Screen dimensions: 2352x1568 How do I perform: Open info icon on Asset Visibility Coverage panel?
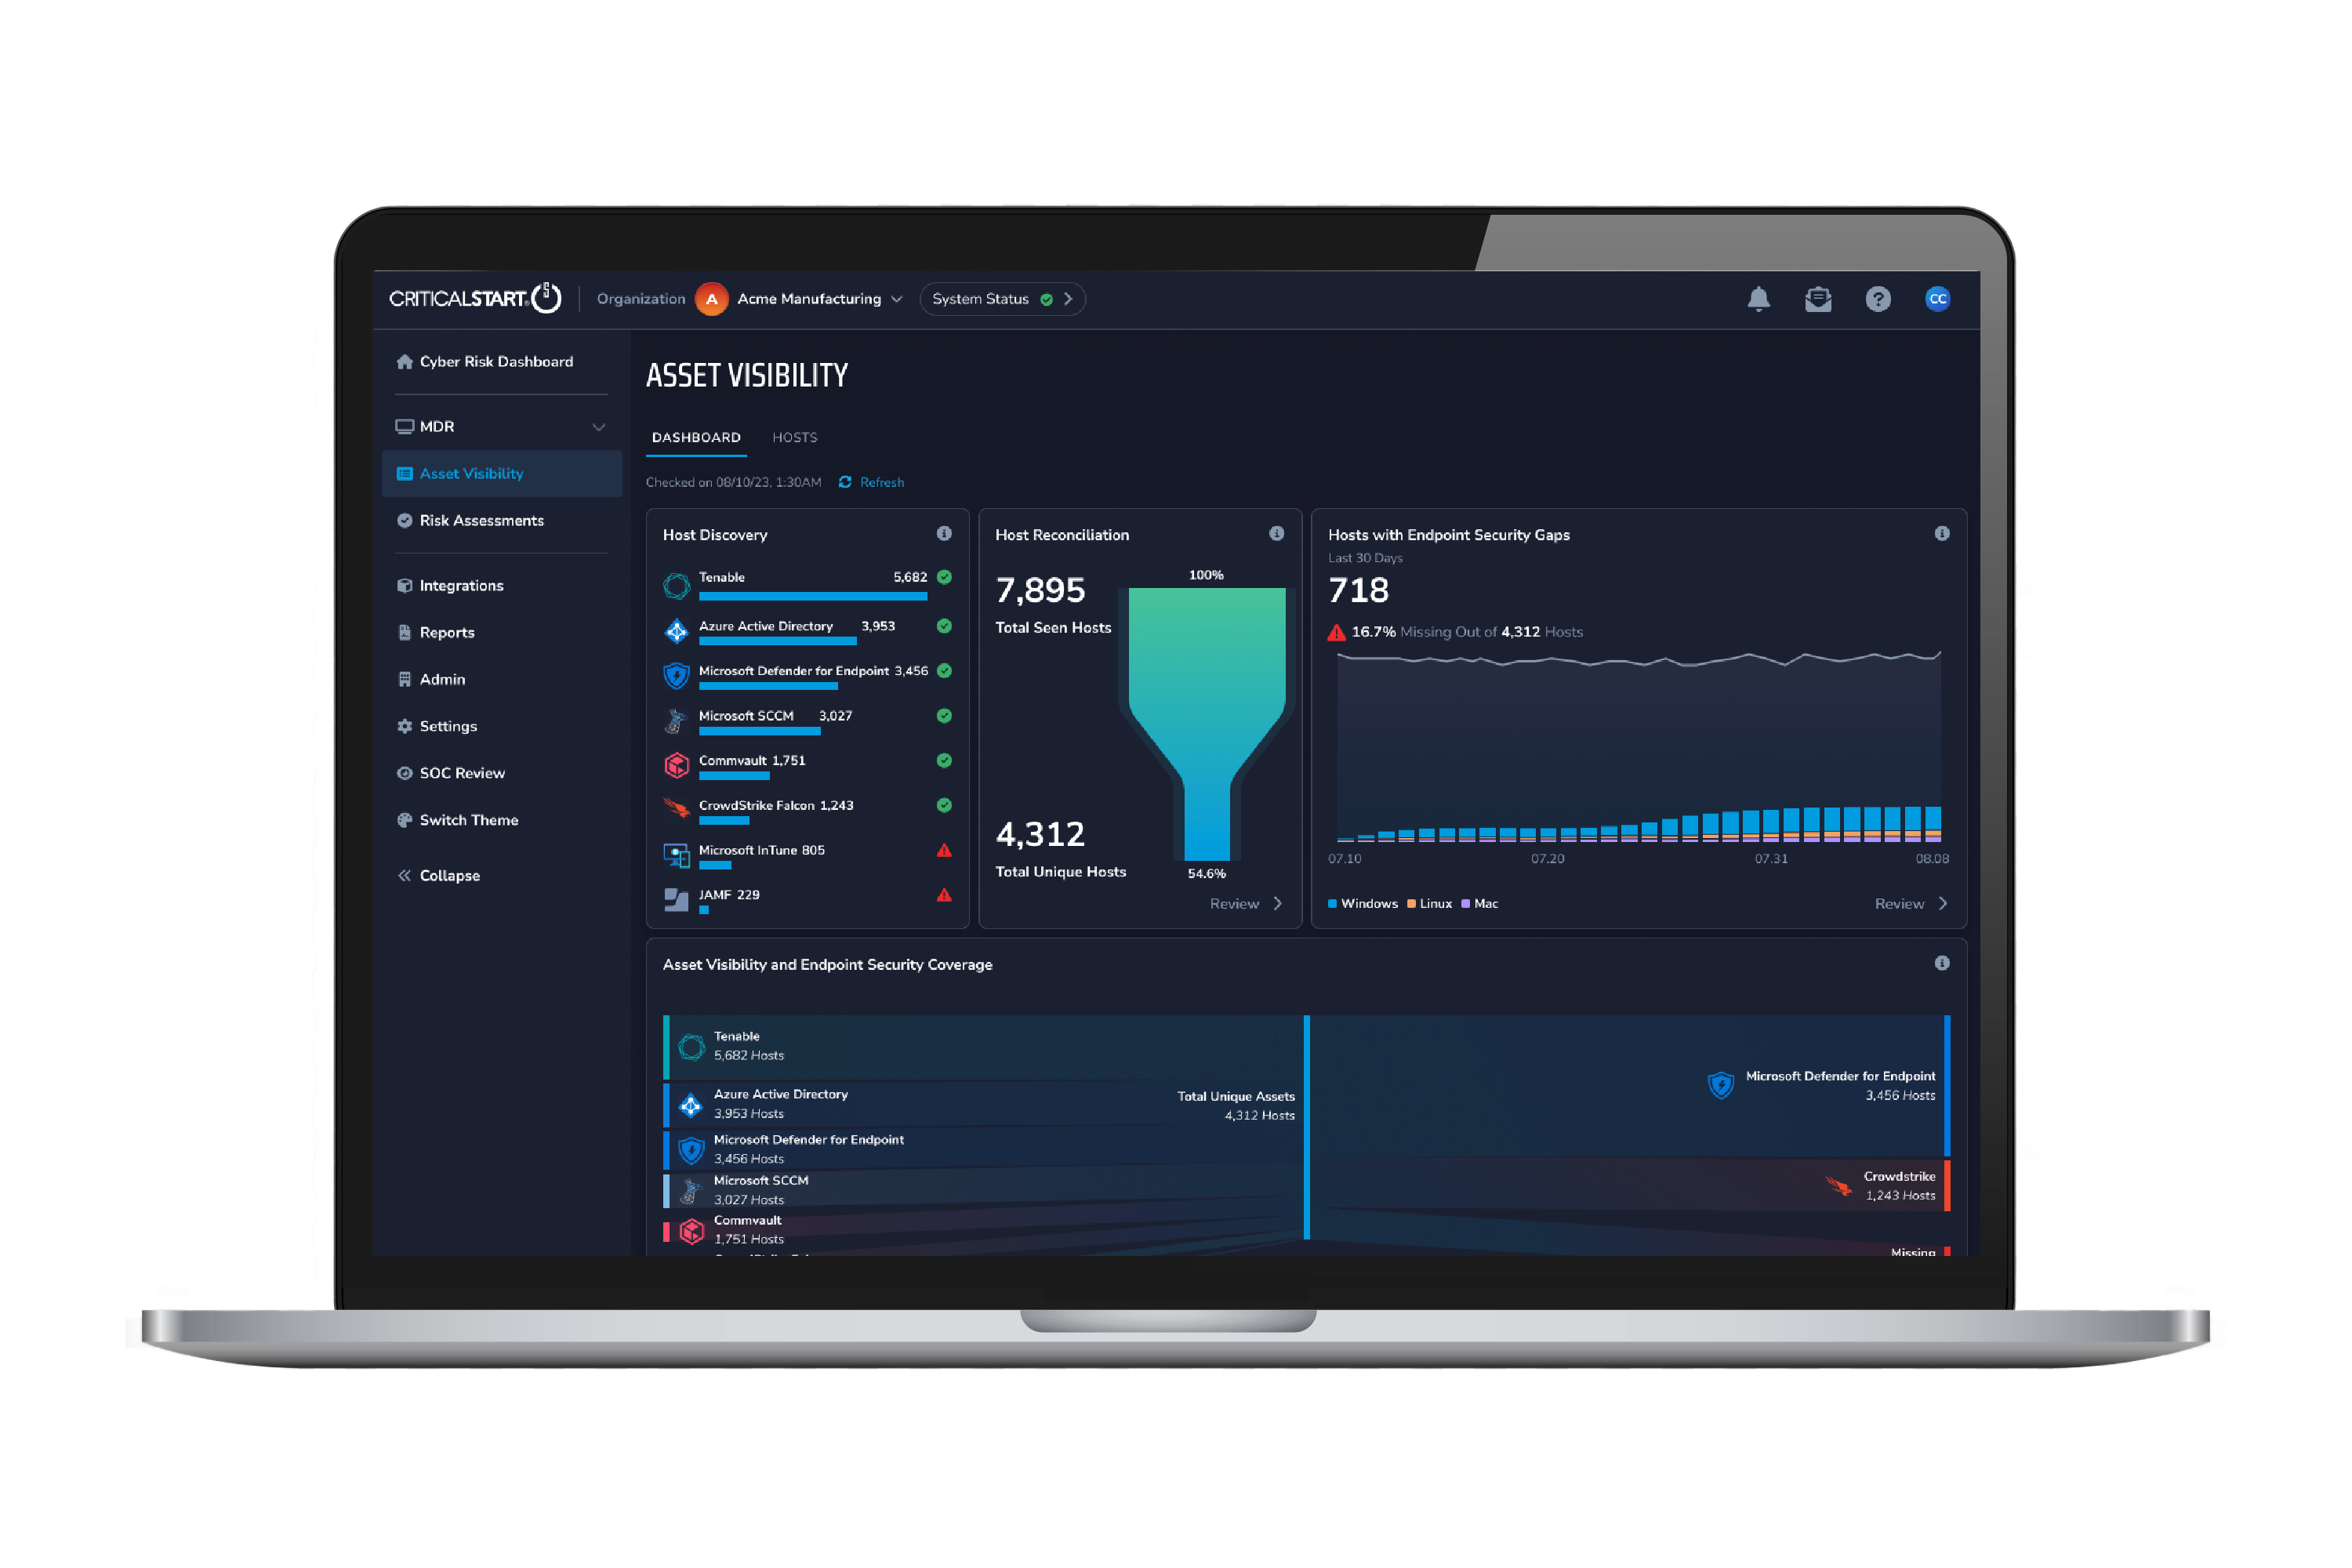coord(1942,963)
